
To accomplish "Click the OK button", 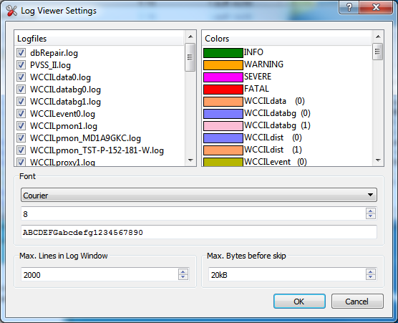I will click(x=299, y=302).
